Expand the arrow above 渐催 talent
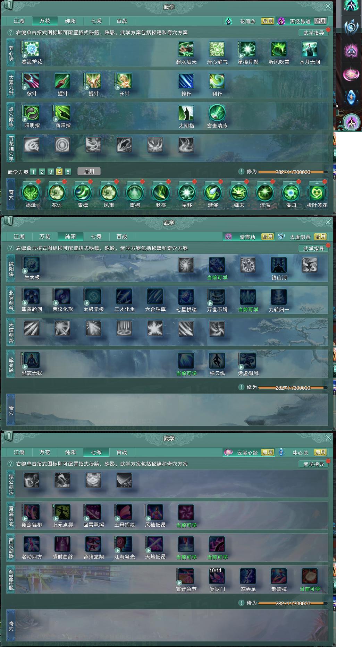 click(213, 183)
